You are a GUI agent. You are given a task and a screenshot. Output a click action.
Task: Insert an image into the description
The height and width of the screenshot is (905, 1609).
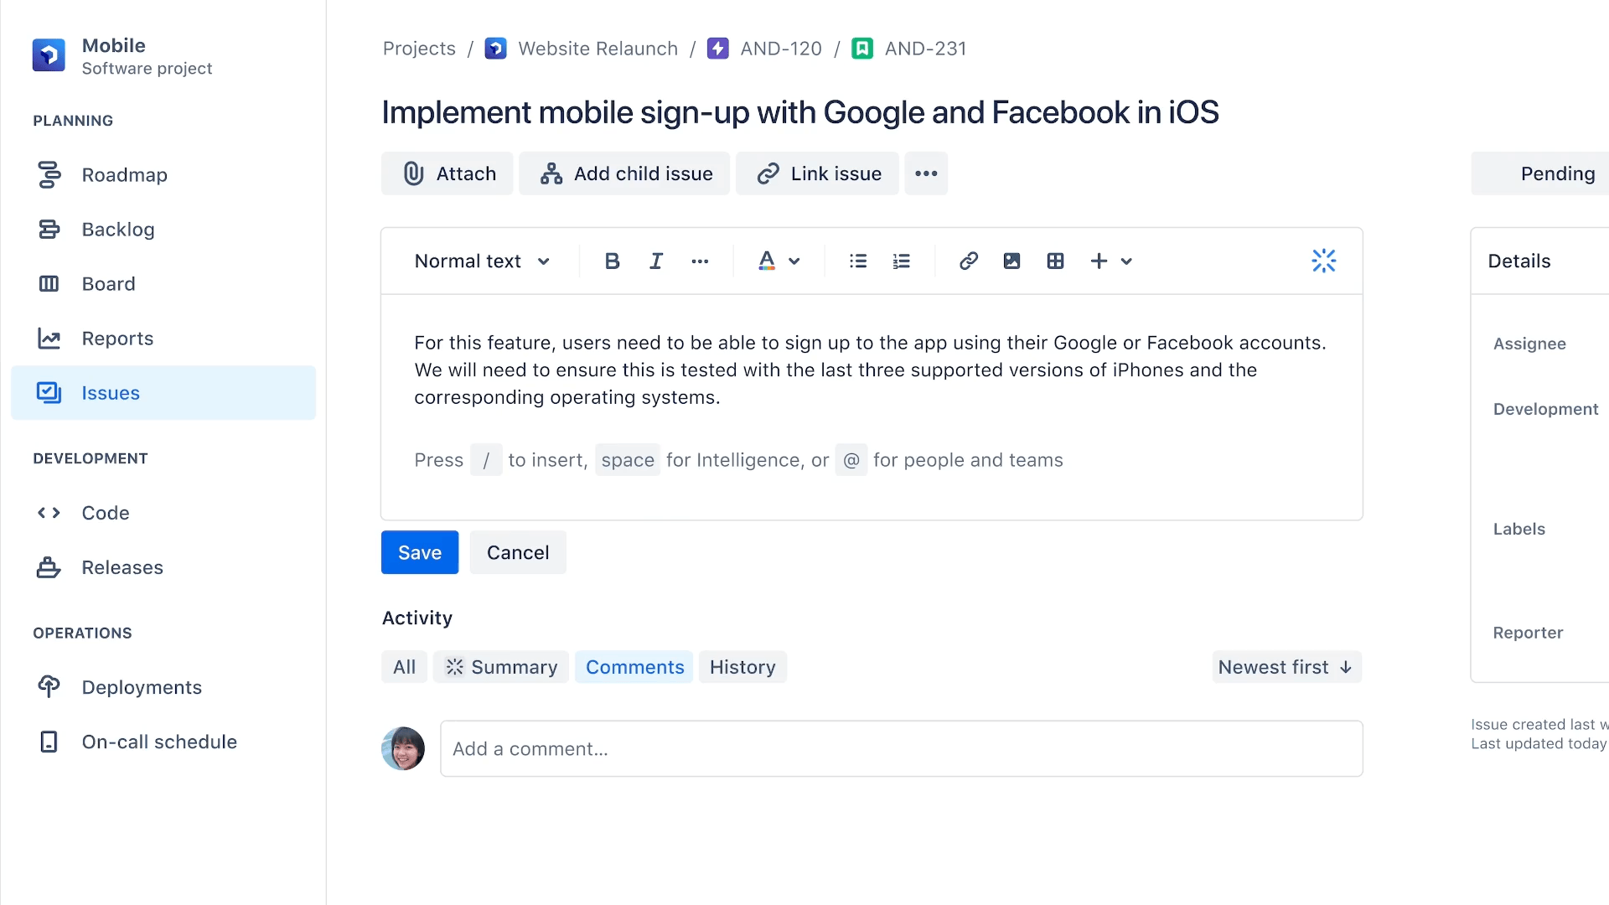(x=1011, y=261)
